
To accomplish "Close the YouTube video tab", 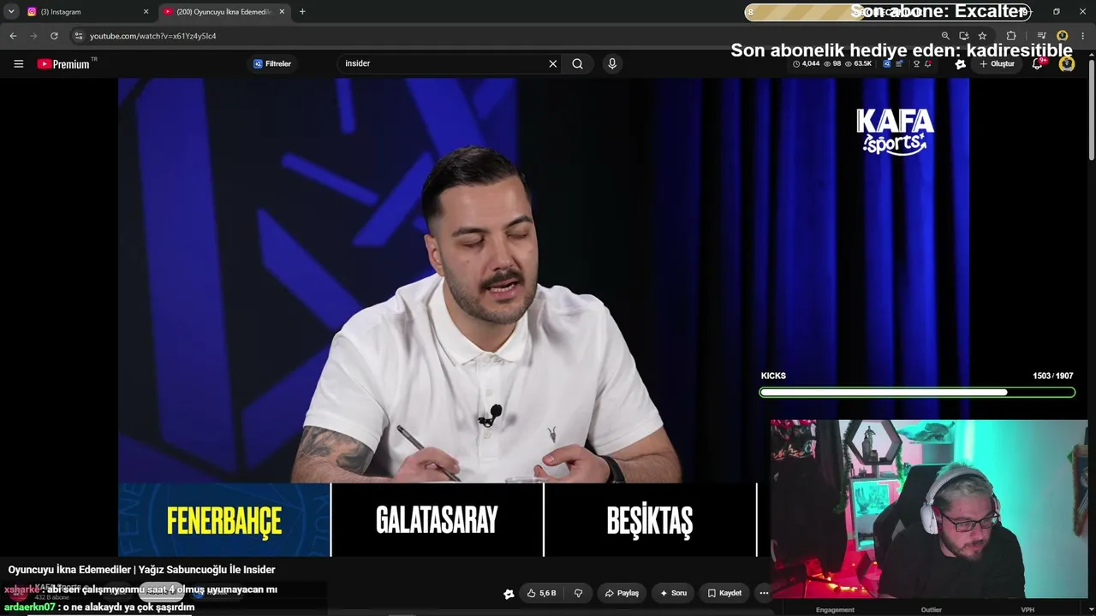I will pyautogui.click(x=282, y=12).
